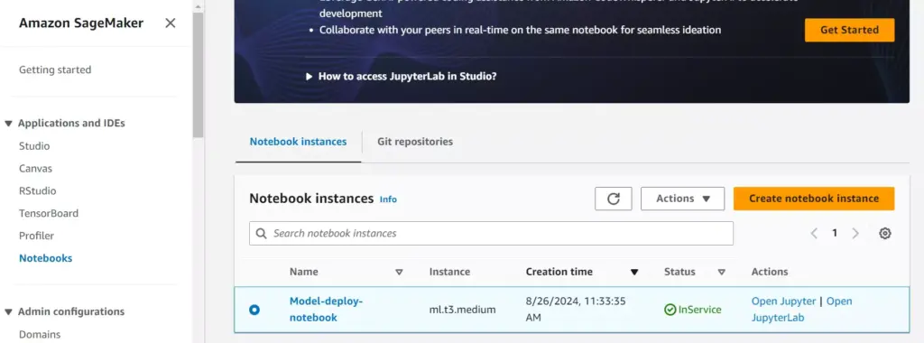Click the refresh notebook instances icon
The image size is (924, 343).
click(x=614, y=199)
